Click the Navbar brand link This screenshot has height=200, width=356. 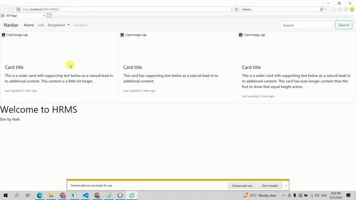point(11,25)
